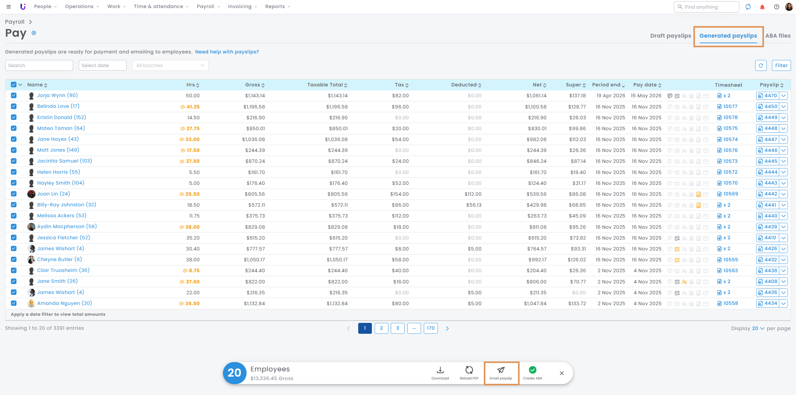
Task: Open the notifications bell icon
Action: point(762,7)
